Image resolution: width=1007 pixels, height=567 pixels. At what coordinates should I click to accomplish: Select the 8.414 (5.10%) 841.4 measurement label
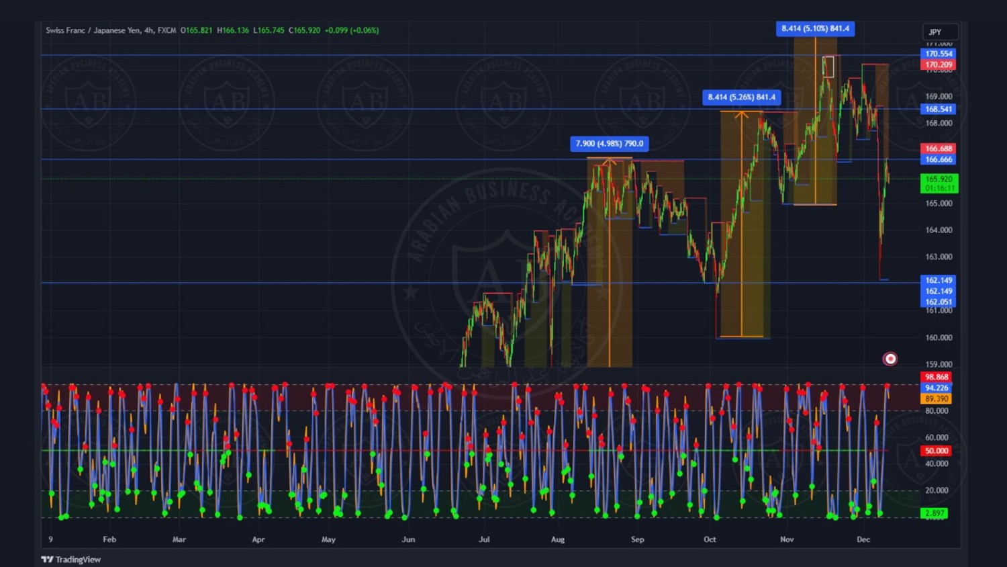tap(815, 28)
